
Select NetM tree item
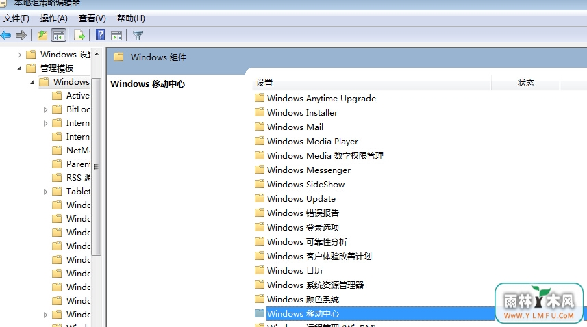[78, 150]
